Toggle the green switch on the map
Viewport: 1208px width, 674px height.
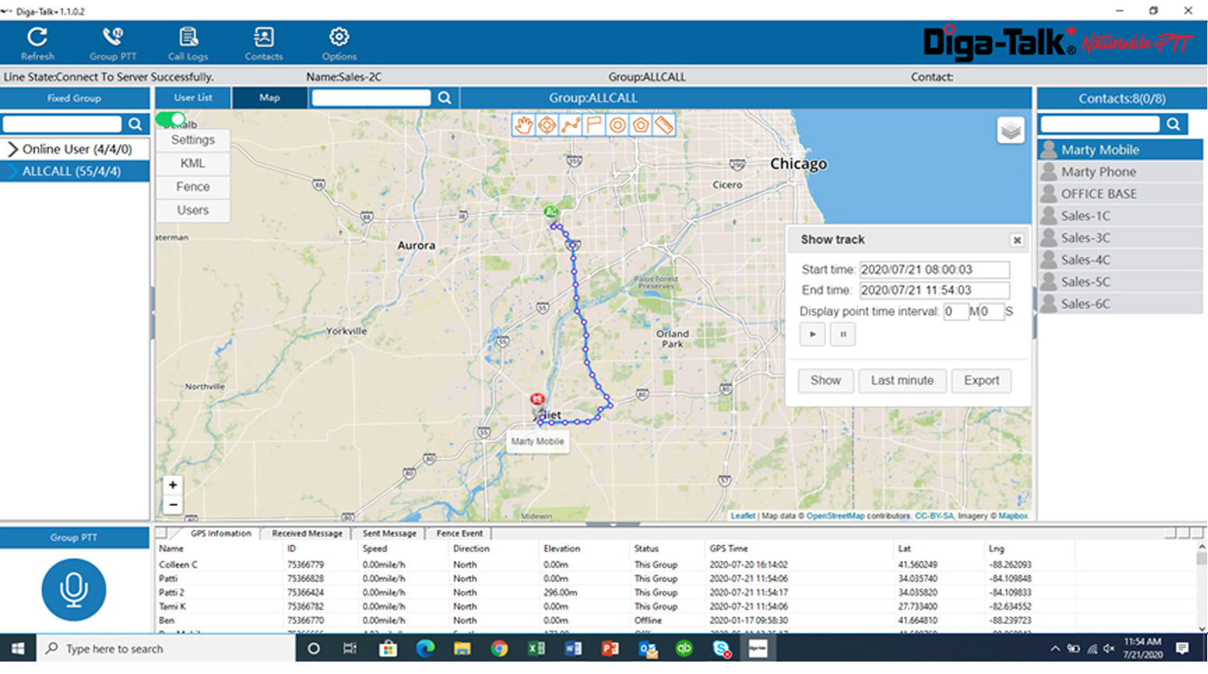click(x=171, y=120)
